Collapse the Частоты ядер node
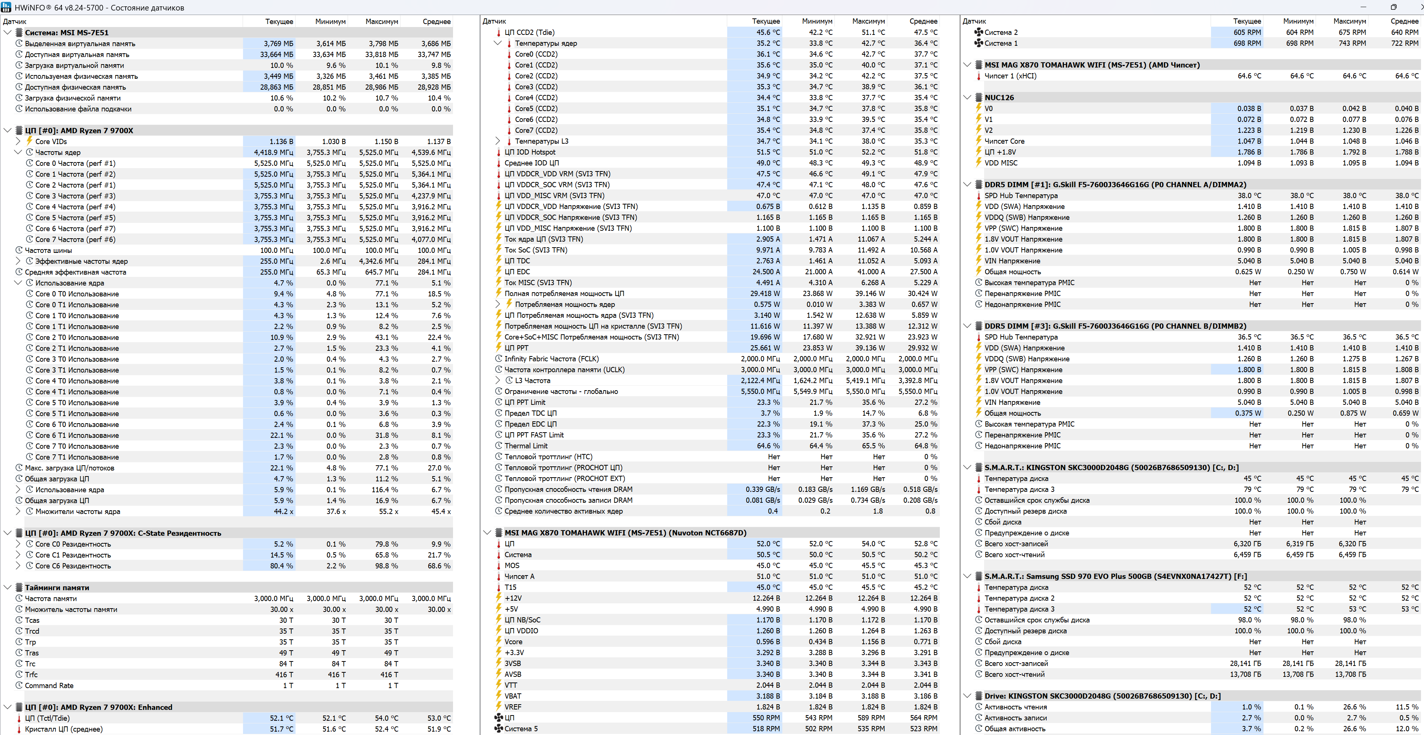The height and width of the screenshot is (735, 1424). 18,152
